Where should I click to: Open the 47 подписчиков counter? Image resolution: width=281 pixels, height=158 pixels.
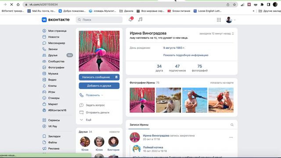point(177,68)
